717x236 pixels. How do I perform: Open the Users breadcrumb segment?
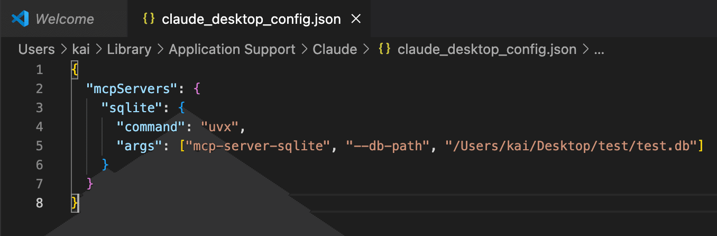click(x=36, y=50)
